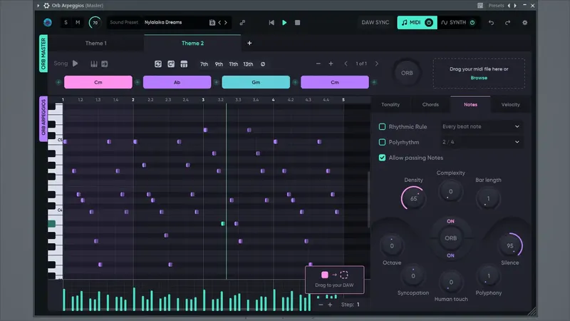Click the link routing icon beside the preset box
This screenshot has width=570, height=321.
242,23
